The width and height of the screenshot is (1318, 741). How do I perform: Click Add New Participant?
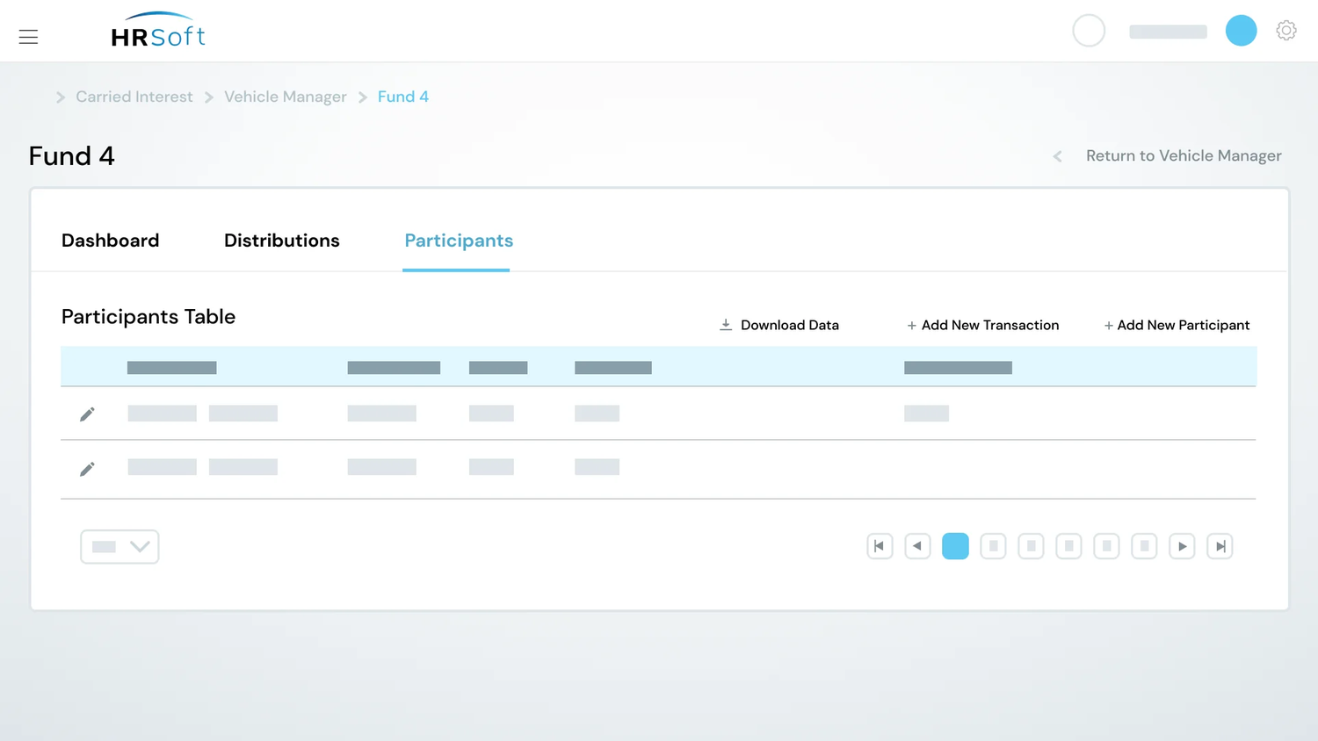coord(1177,325)
